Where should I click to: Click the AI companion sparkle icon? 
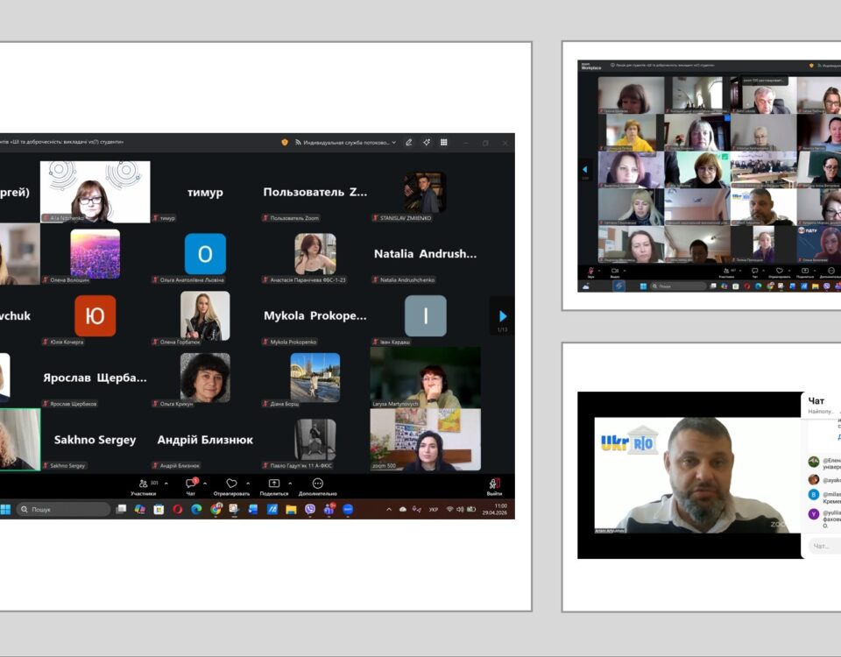coord(427,142)
